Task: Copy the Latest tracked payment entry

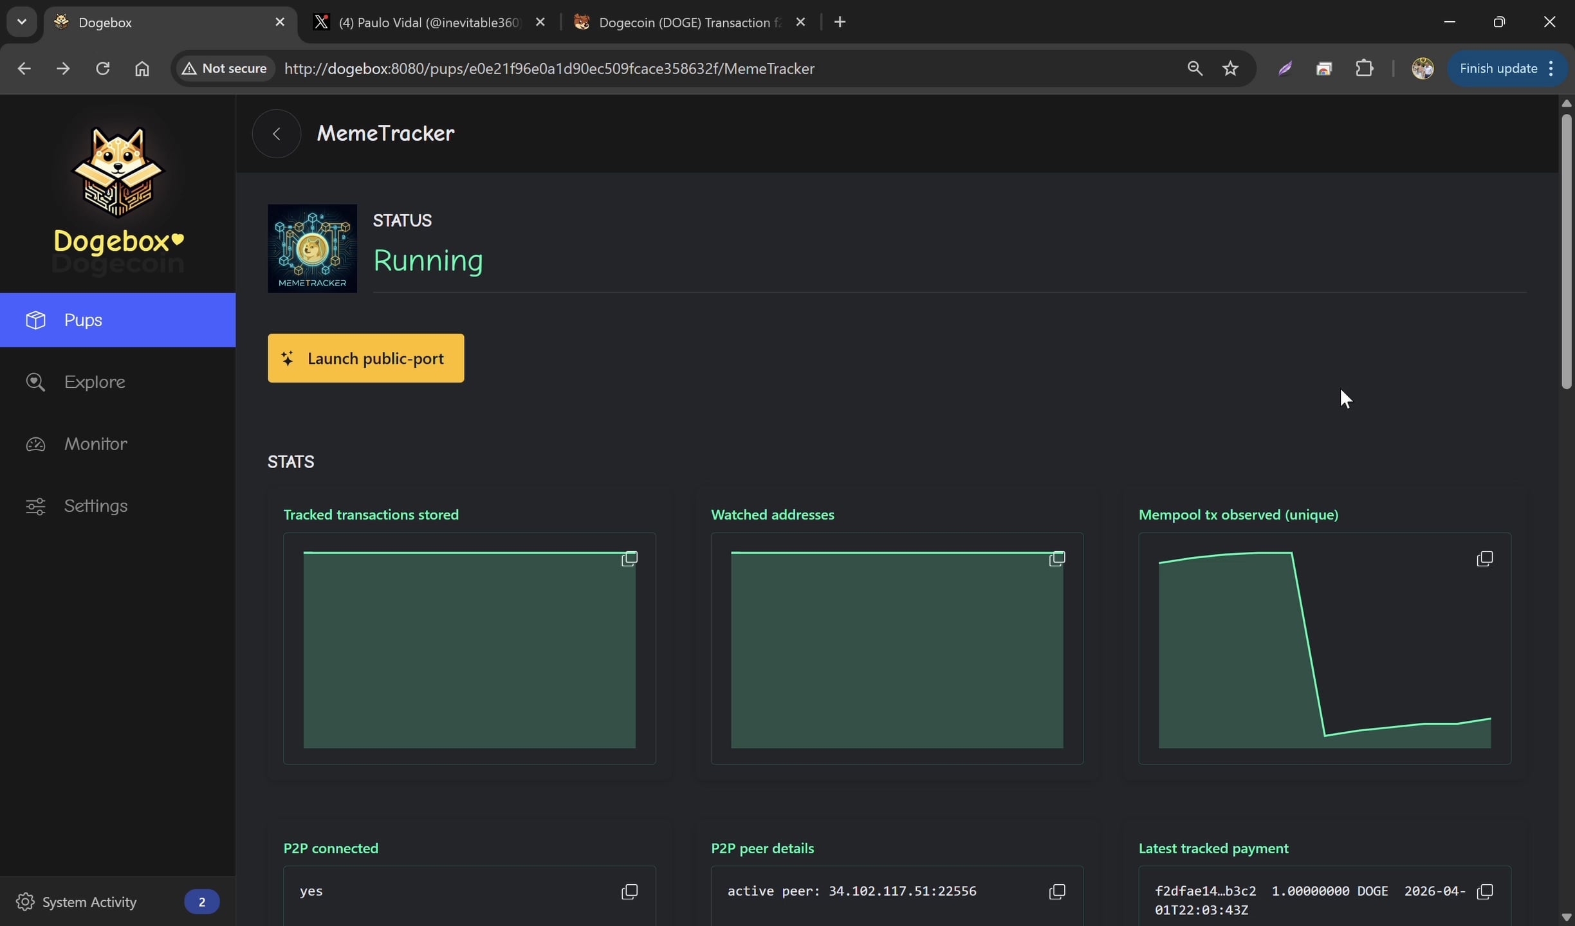Action: click(x=1484, y=891)
